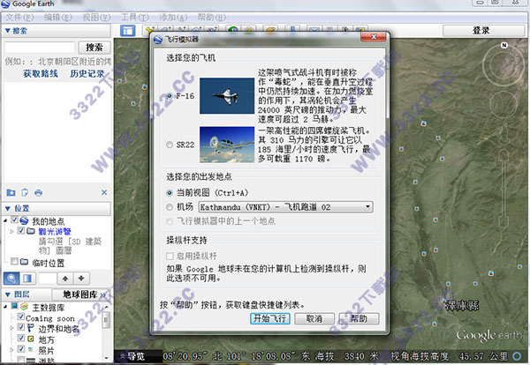Open the 编辑(E) menu
The height and width of the screenshot is (365, 530).
coord(57,18)
